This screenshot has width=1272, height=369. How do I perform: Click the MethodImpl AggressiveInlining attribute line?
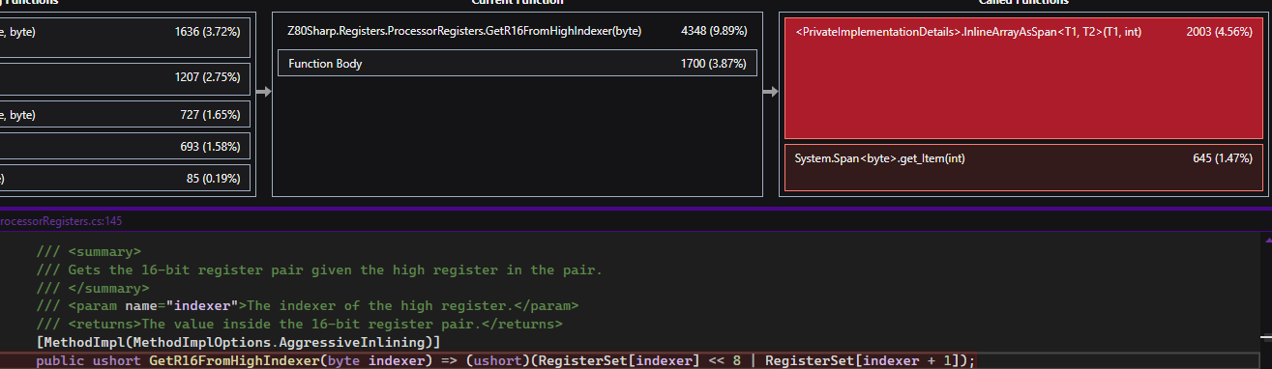(238, 342)
